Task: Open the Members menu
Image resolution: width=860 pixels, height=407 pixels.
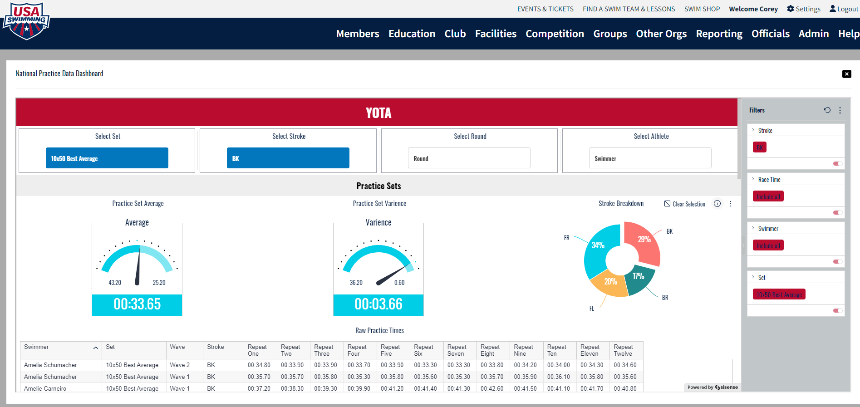Action: pyautogui.click(x=358, y=34)
